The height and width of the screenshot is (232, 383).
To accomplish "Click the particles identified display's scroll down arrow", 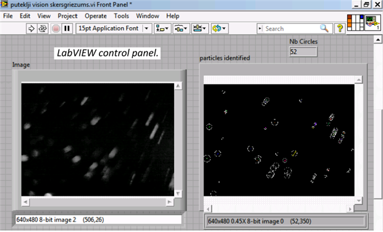I will [359, 201].
